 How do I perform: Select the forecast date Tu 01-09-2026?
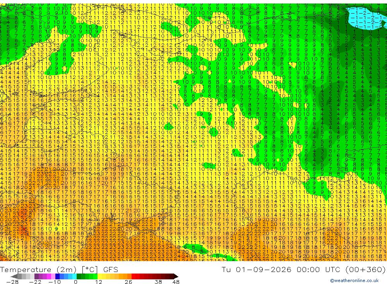(257, 269)
